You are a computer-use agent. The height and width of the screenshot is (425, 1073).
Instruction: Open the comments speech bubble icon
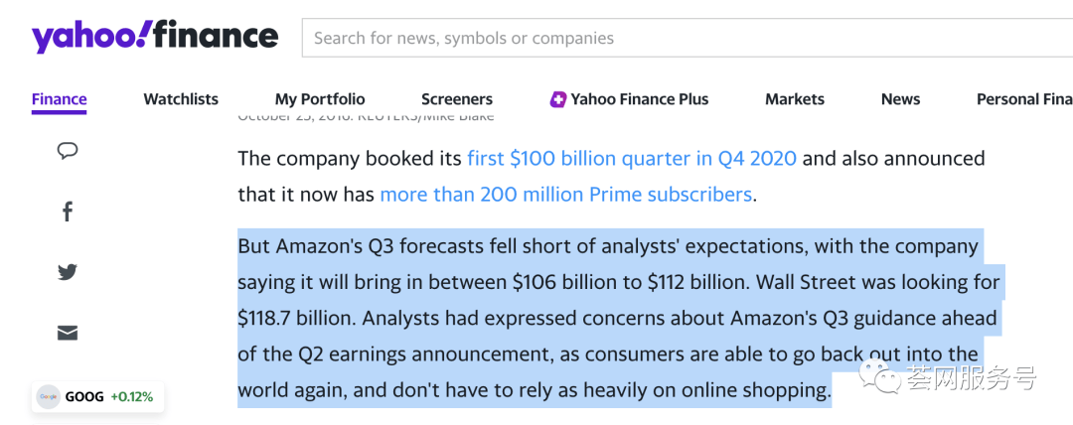(x=68, y=151)
